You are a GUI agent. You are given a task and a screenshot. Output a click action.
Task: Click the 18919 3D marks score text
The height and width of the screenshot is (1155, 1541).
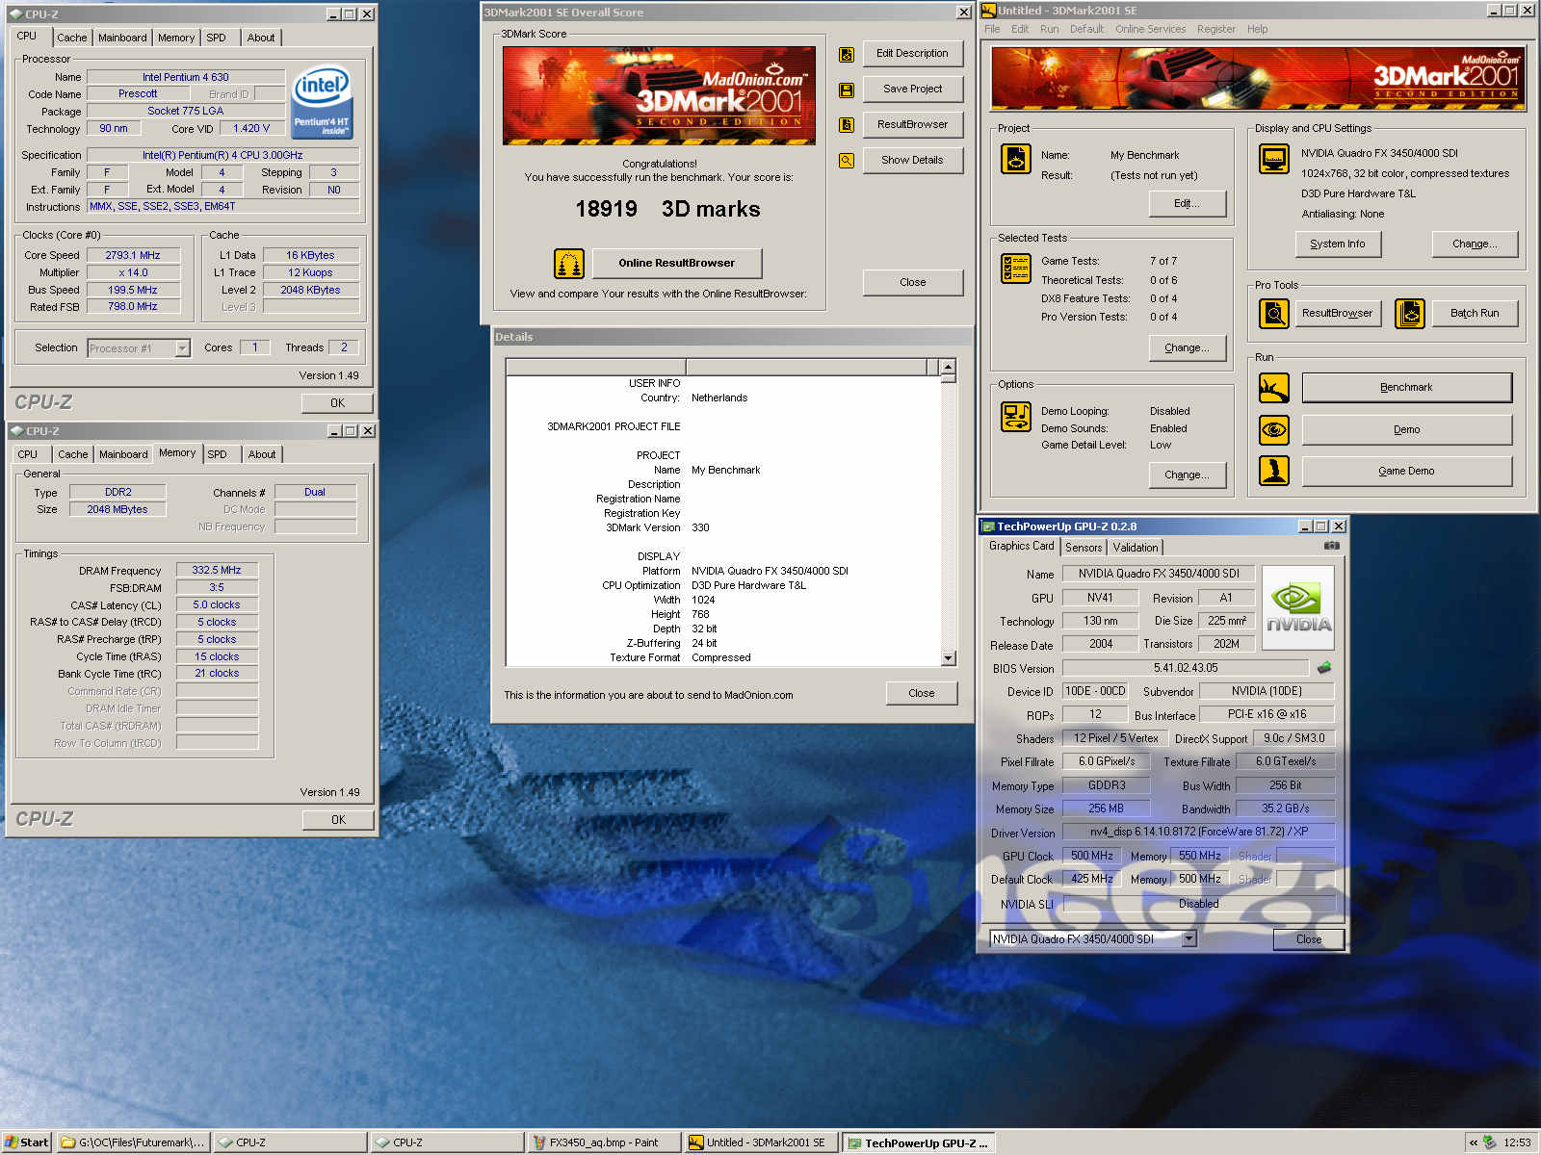667,209
